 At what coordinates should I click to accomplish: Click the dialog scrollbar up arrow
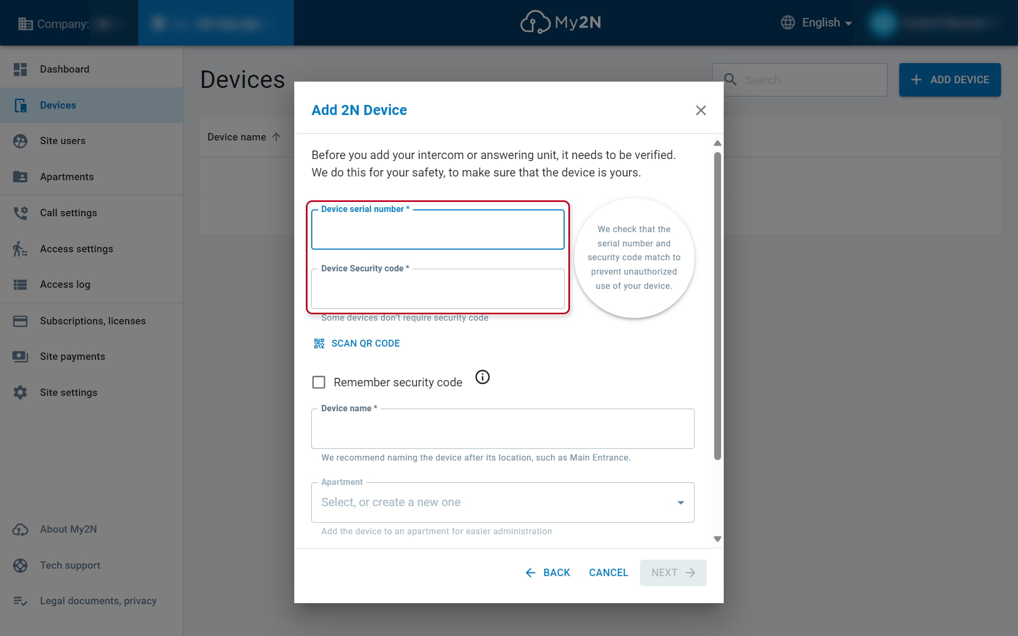pos(717,143)
